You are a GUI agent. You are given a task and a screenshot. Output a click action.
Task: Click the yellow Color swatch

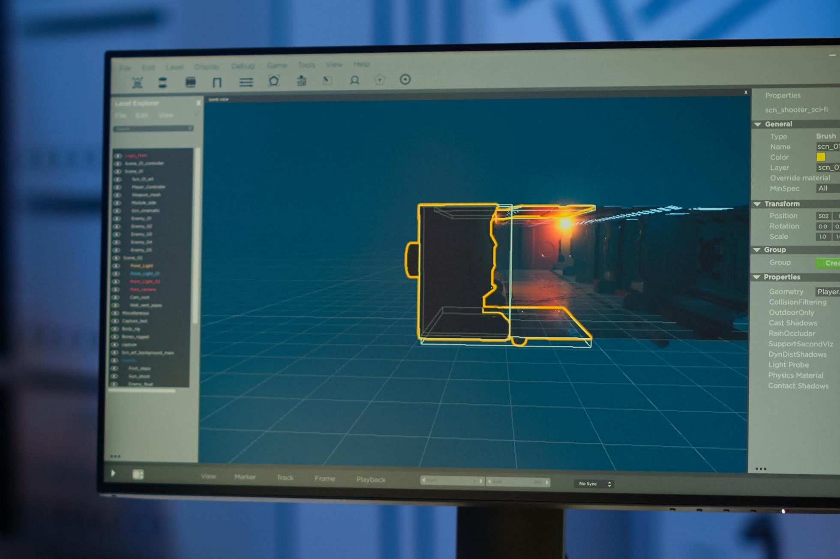821,157
